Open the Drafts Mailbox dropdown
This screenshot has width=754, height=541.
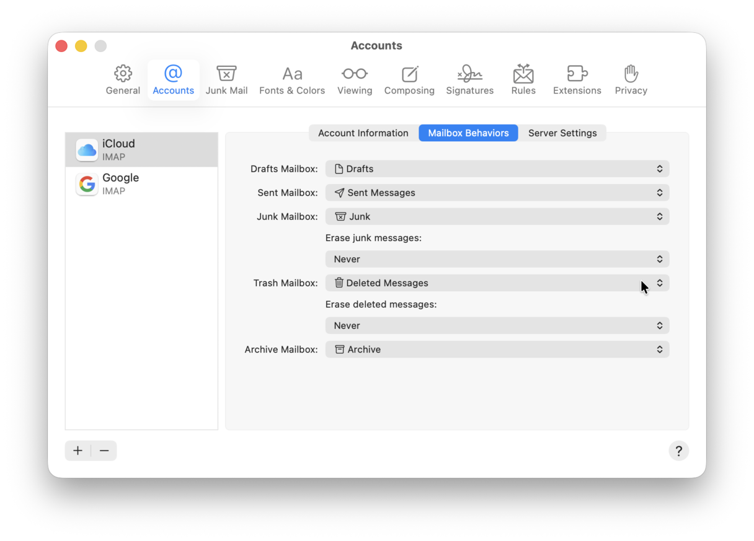[x=497, y=168]
